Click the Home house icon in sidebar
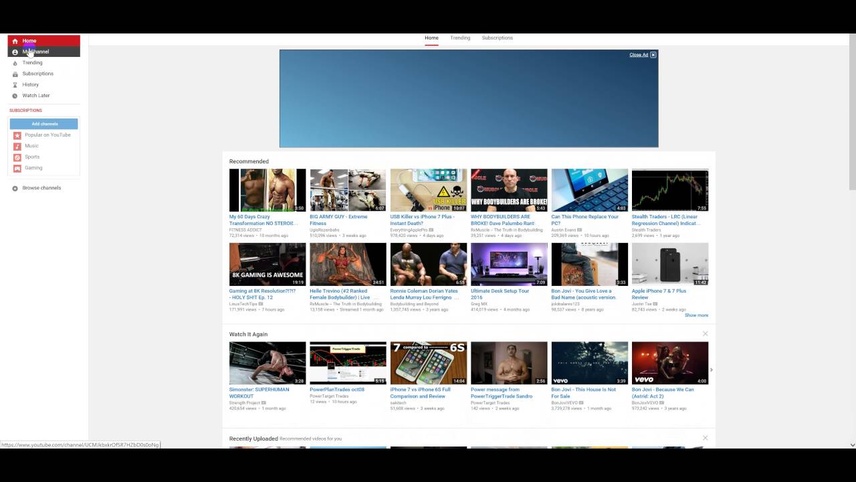856x482 pixels. tap(15, 41)
